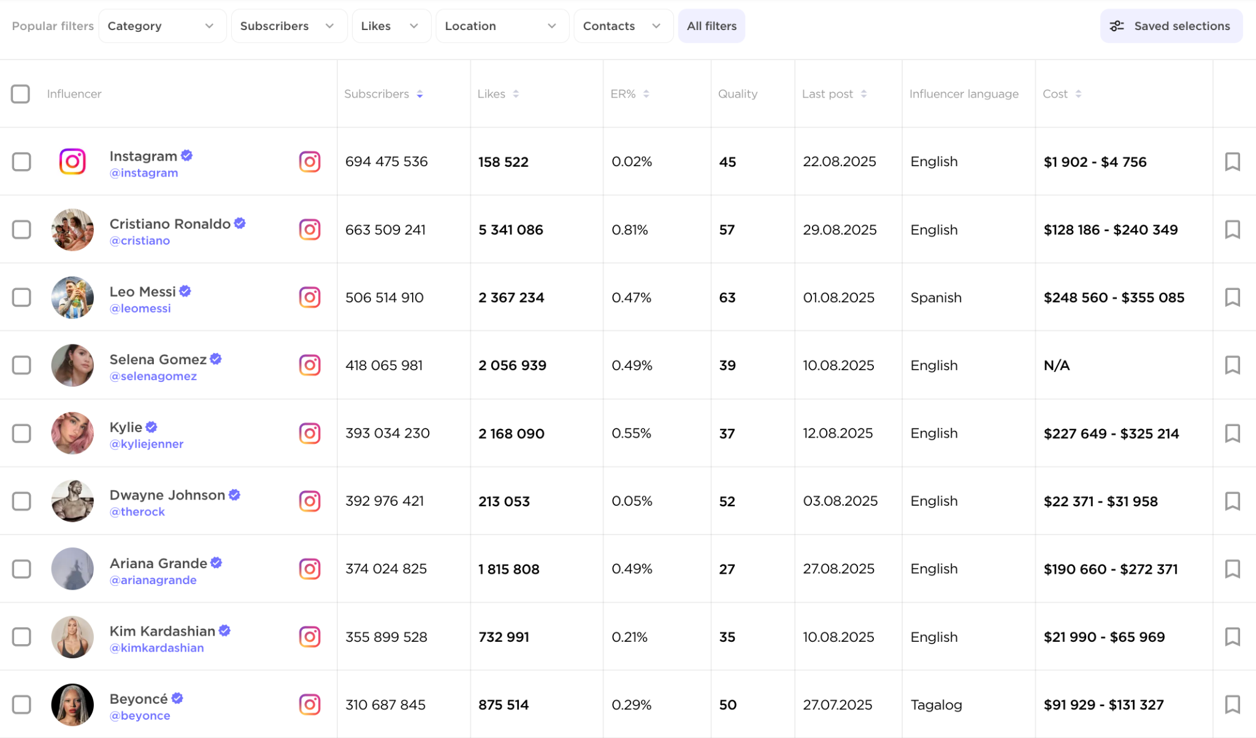The image size is (1256, 738).
Task: Sort by the ER% column arrows
Action: point(646,94)
